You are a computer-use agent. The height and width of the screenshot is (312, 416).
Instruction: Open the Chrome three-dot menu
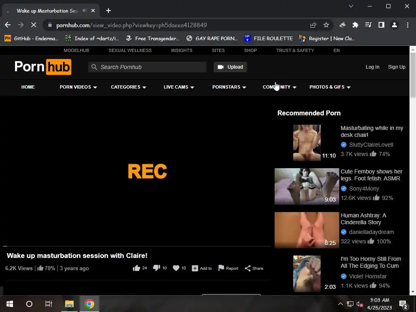click(x=407, y=25)
